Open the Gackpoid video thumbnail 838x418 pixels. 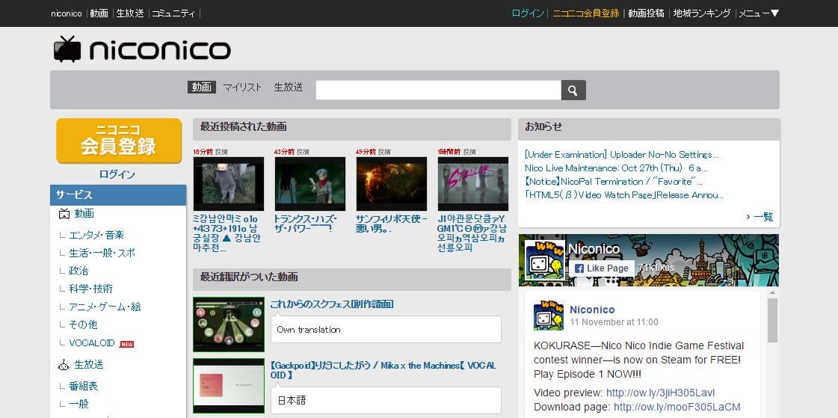pyautogui.click(x=229, y=386)
